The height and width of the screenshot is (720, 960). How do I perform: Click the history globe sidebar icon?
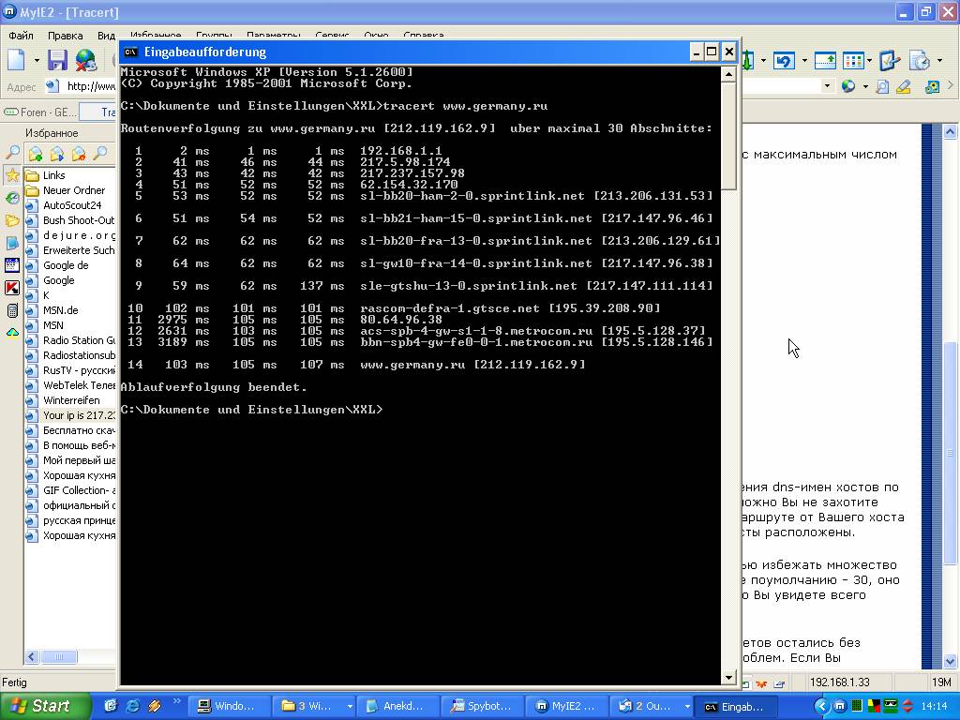12,198
